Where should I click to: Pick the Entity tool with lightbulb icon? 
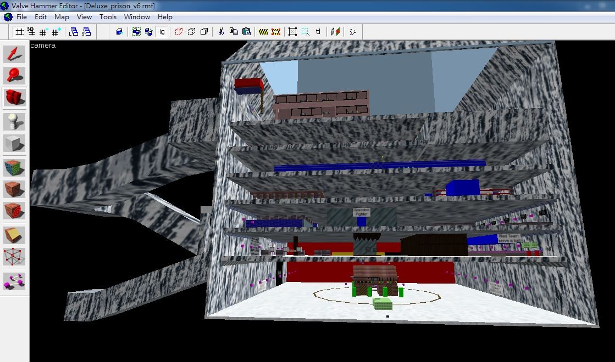(14, 121)
